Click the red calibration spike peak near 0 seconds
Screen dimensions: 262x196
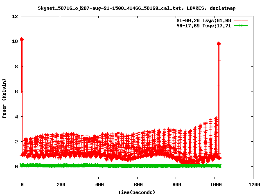point(22,40)
